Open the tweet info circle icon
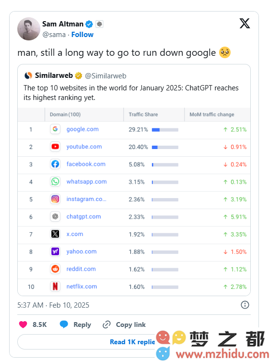270x362 pixels. 245,305
